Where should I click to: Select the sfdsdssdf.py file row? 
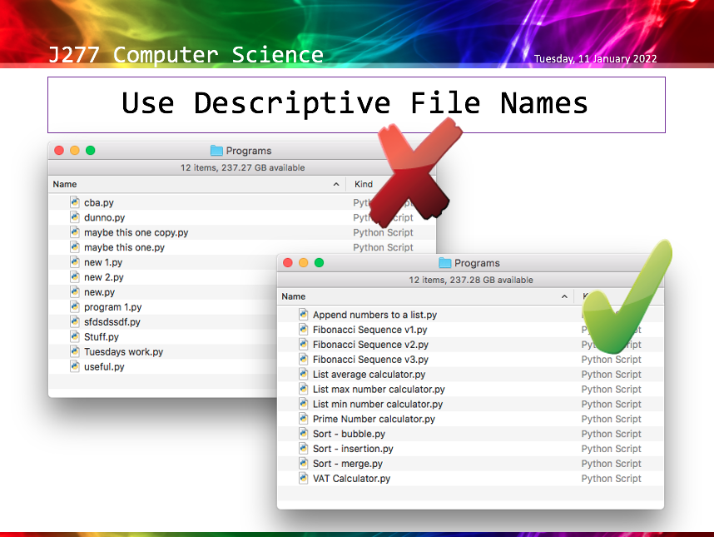(x=112, y=322)
